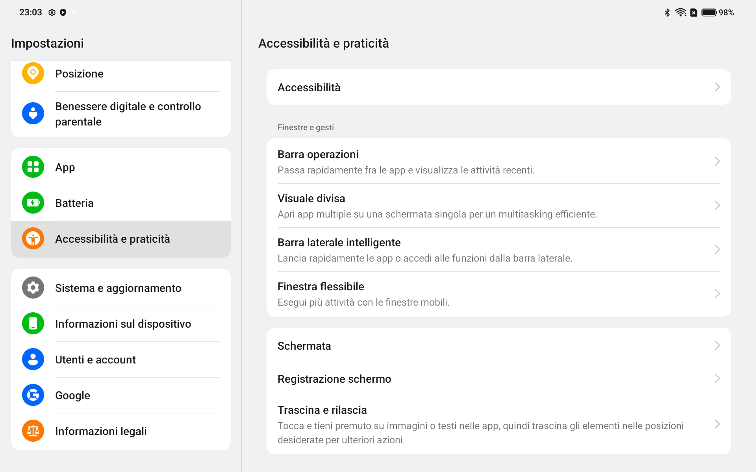Open the Utenti e account person icon

[x=33, y=359]
